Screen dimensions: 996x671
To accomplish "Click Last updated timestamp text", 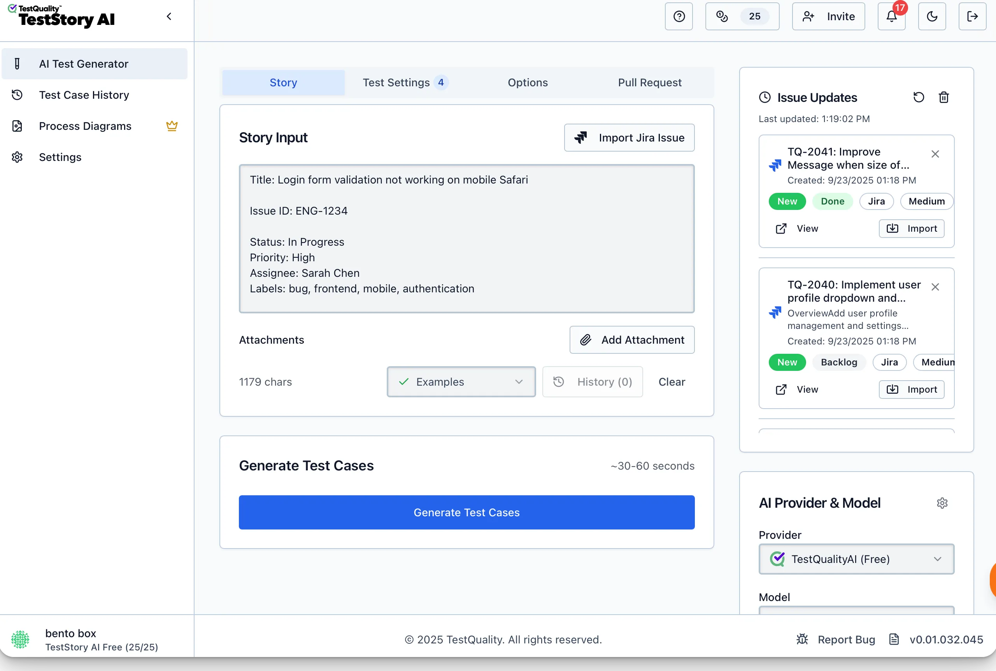I will coord(814,119).
